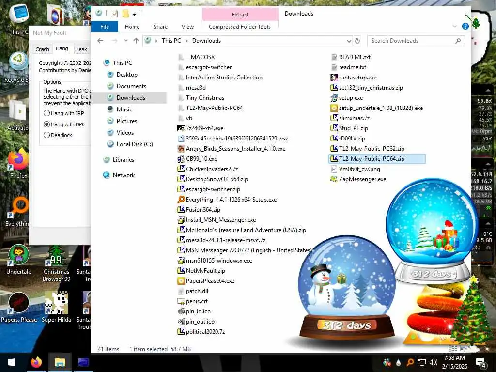Select the TL2-May-Public-PC32.zip file
496x372 pixels.
(x=368, y=148)
